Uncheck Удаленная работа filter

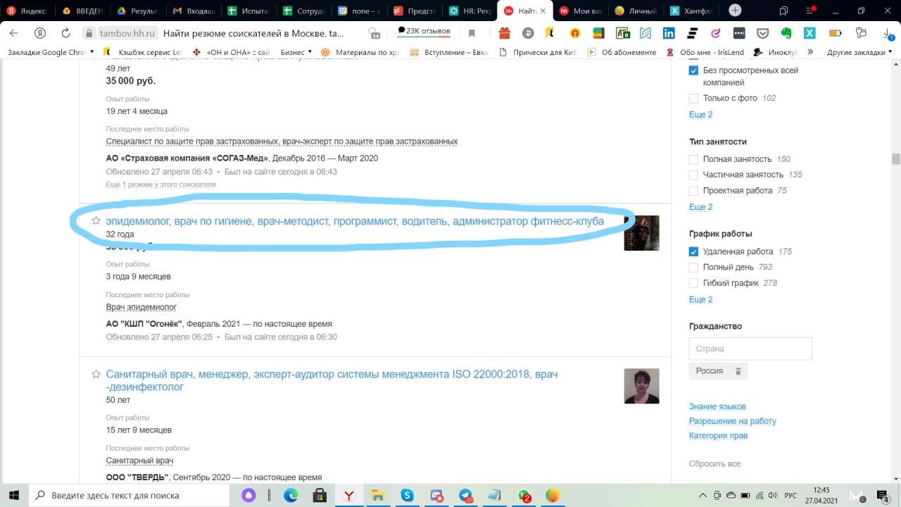[x=693, y=252]
